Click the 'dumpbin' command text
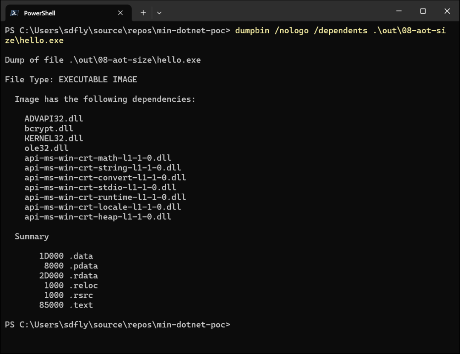 point(252,31)
